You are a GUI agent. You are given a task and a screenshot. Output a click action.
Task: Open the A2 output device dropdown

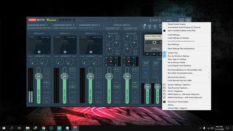tap(150, 27)
